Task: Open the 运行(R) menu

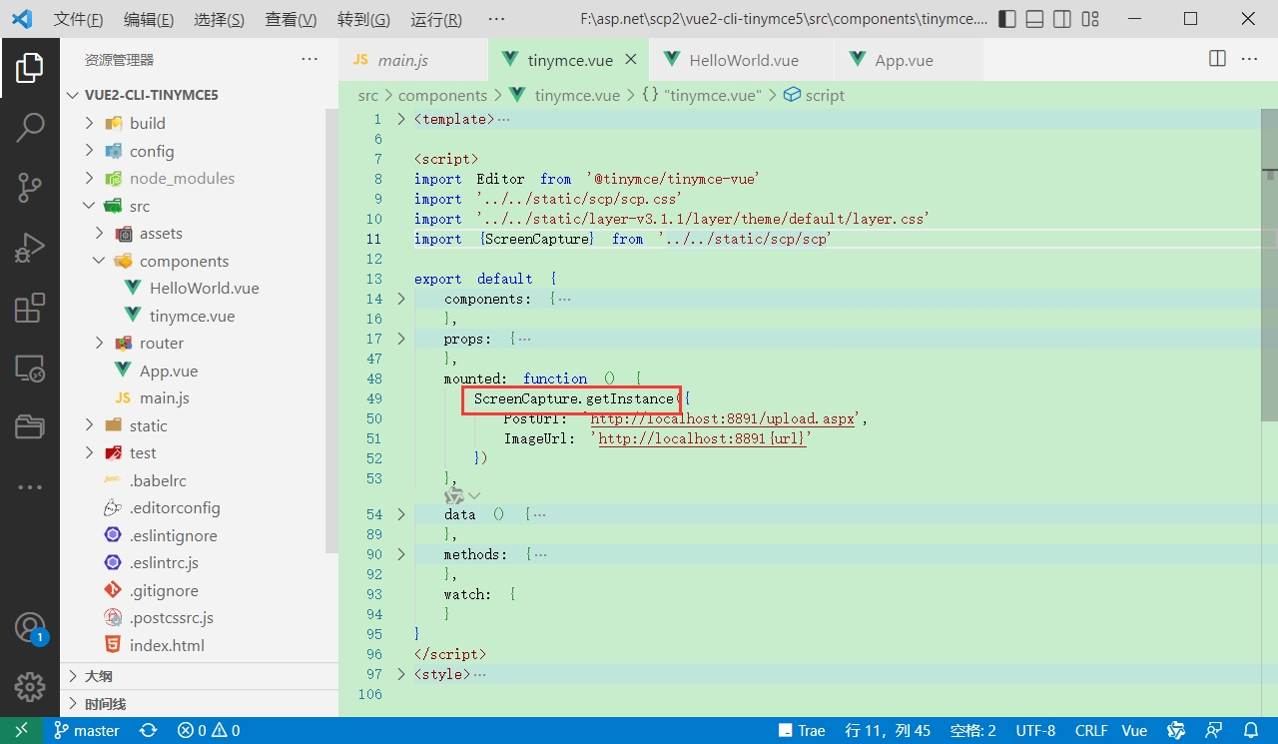Action: coord(435,20)
